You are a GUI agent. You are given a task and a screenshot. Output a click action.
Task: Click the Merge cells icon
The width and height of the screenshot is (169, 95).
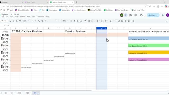tap(92, 21)
